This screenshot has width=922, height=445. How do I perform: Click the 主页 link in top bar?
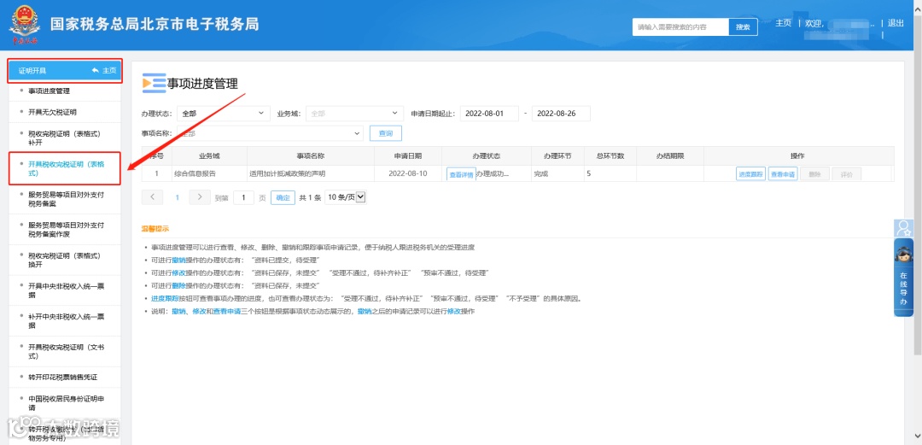(783, 23)
